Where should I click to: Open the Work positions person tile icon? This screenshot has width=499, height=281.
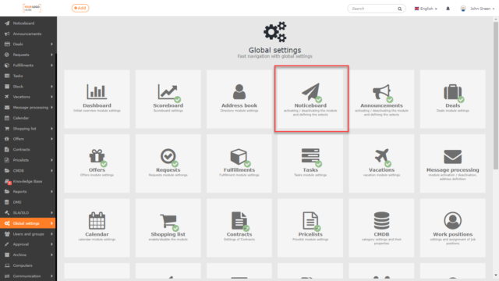(x=452, y=220)
